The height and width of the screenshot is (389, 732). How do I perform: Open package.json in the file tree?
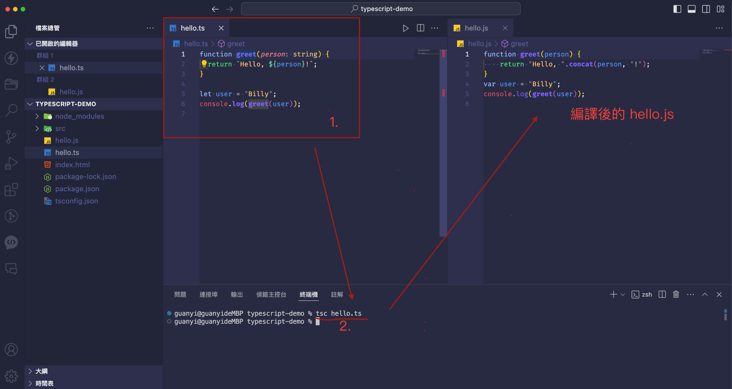tap(94, 189)
